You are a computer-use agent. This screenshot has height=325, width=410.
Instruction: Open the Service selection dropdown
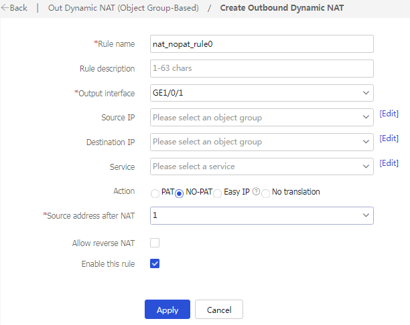261,166
